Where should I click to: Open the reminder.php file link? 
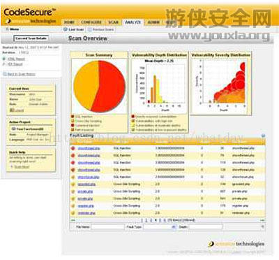pyautogui.click(x=86, y=213)
